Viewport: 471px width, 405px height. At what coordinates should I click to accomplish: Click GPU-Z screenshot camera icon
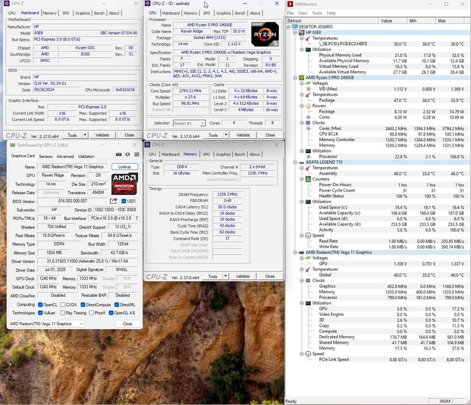click(119, 154)
